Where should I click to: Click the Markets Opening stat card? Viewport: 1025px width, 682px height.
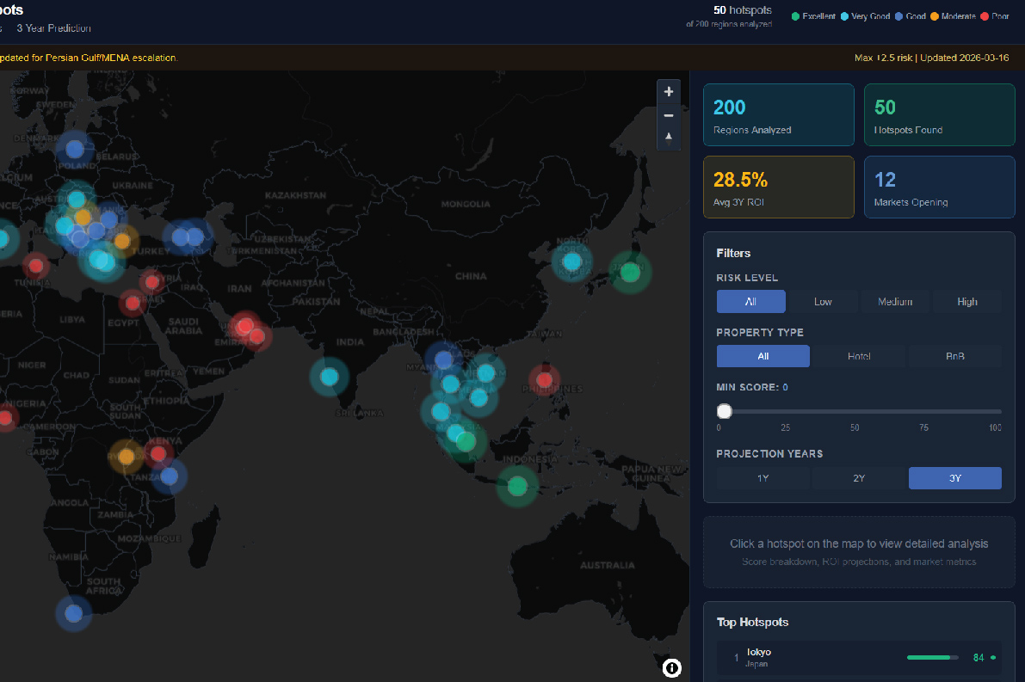pos(939,187)
